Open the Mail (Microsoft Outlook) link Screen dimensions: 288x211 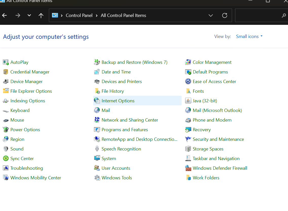217,110
